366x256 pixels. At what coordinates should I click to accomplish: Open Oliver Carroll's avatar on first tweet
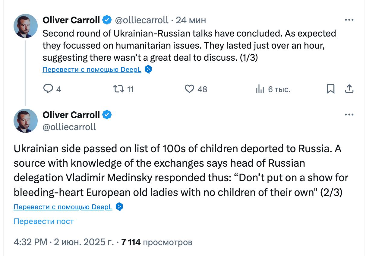26,26
